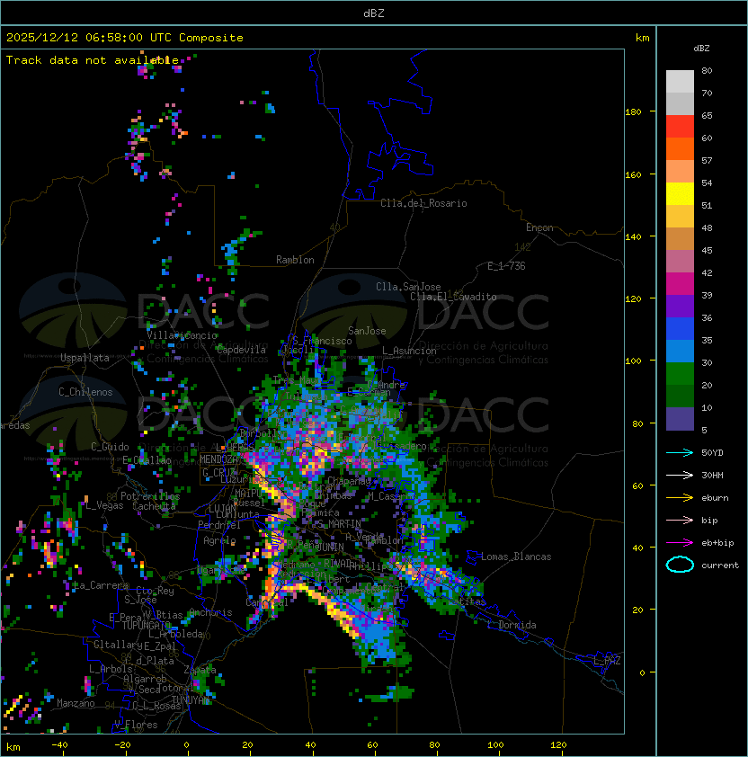Viewport: 748px width, 757px height.
Task: Click the 'dBZ' title at top
Action: (x=374, y=13)
